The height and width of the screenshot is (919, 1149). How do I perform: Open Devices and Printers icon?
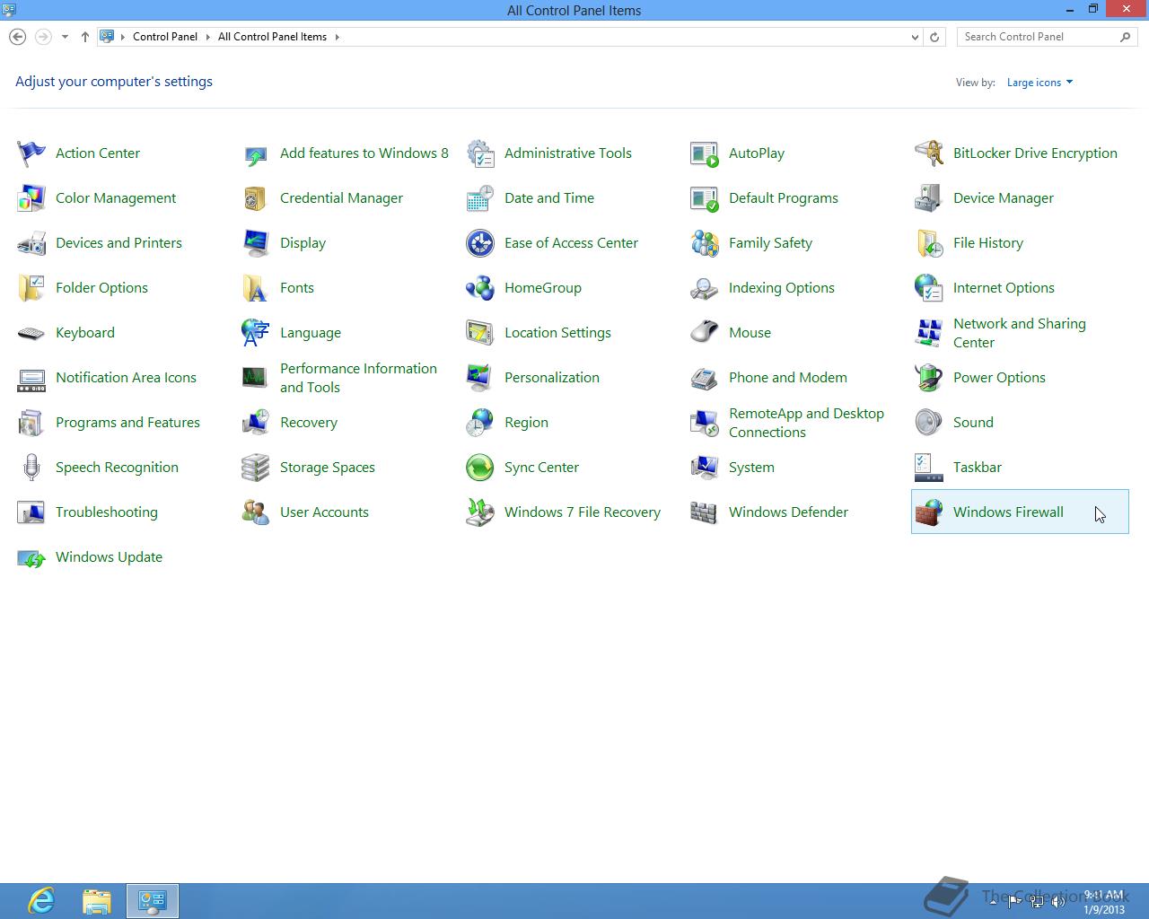point(31,243)
